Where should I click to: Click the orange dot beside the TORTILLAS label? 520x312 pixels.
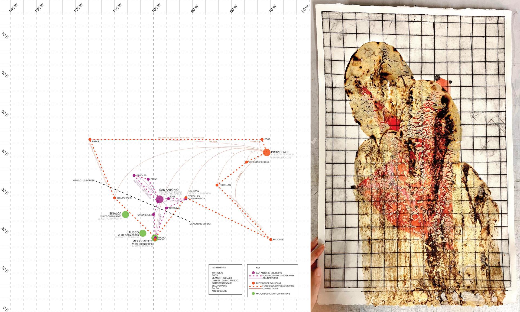[x=217, y=185]
